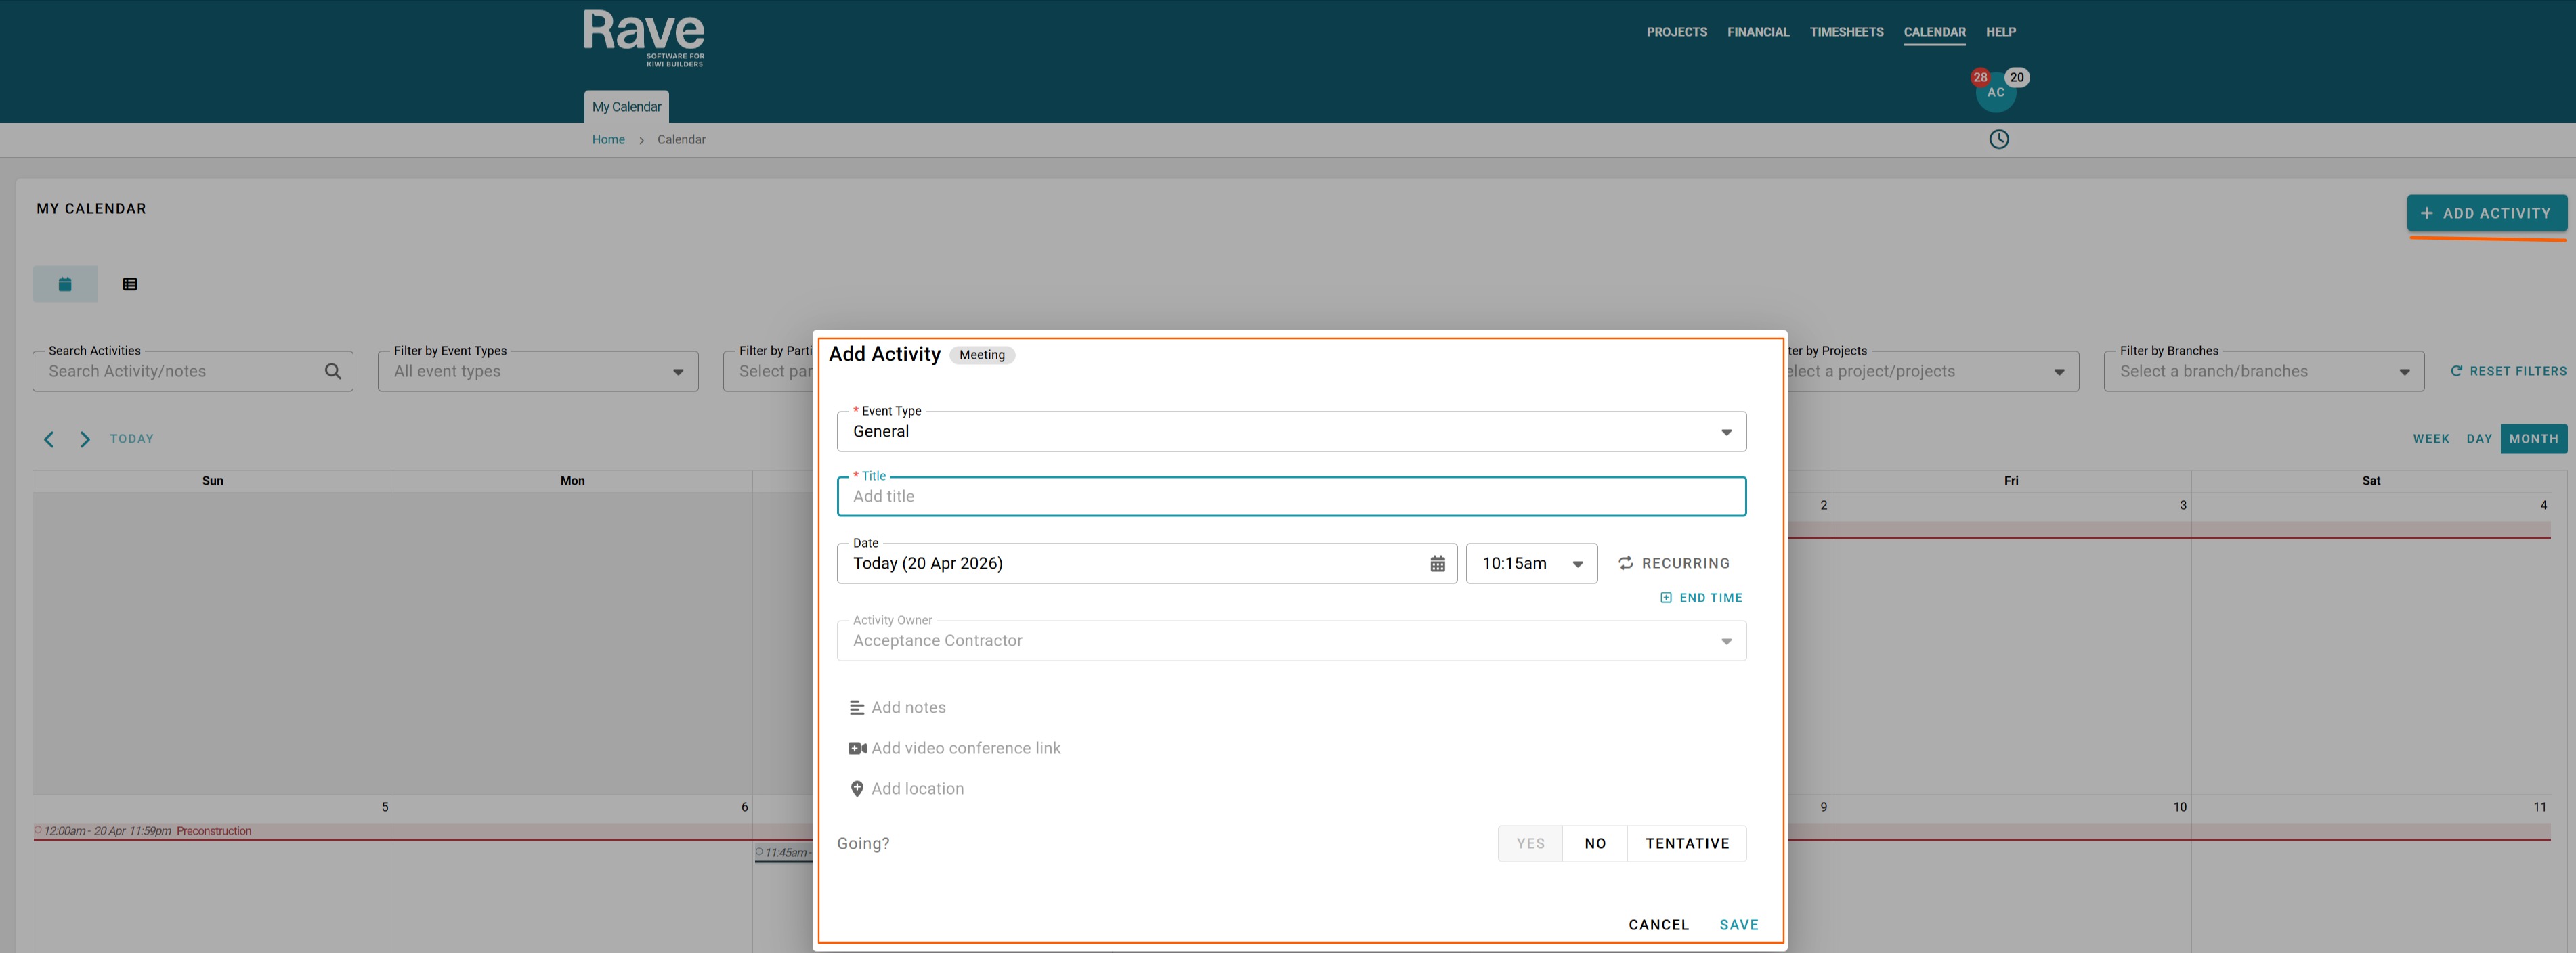This screenshot has width=2576, height=953.
Task: Open the date picker calendar icon
Action: pyautogui.click(x=1437, y=564)
